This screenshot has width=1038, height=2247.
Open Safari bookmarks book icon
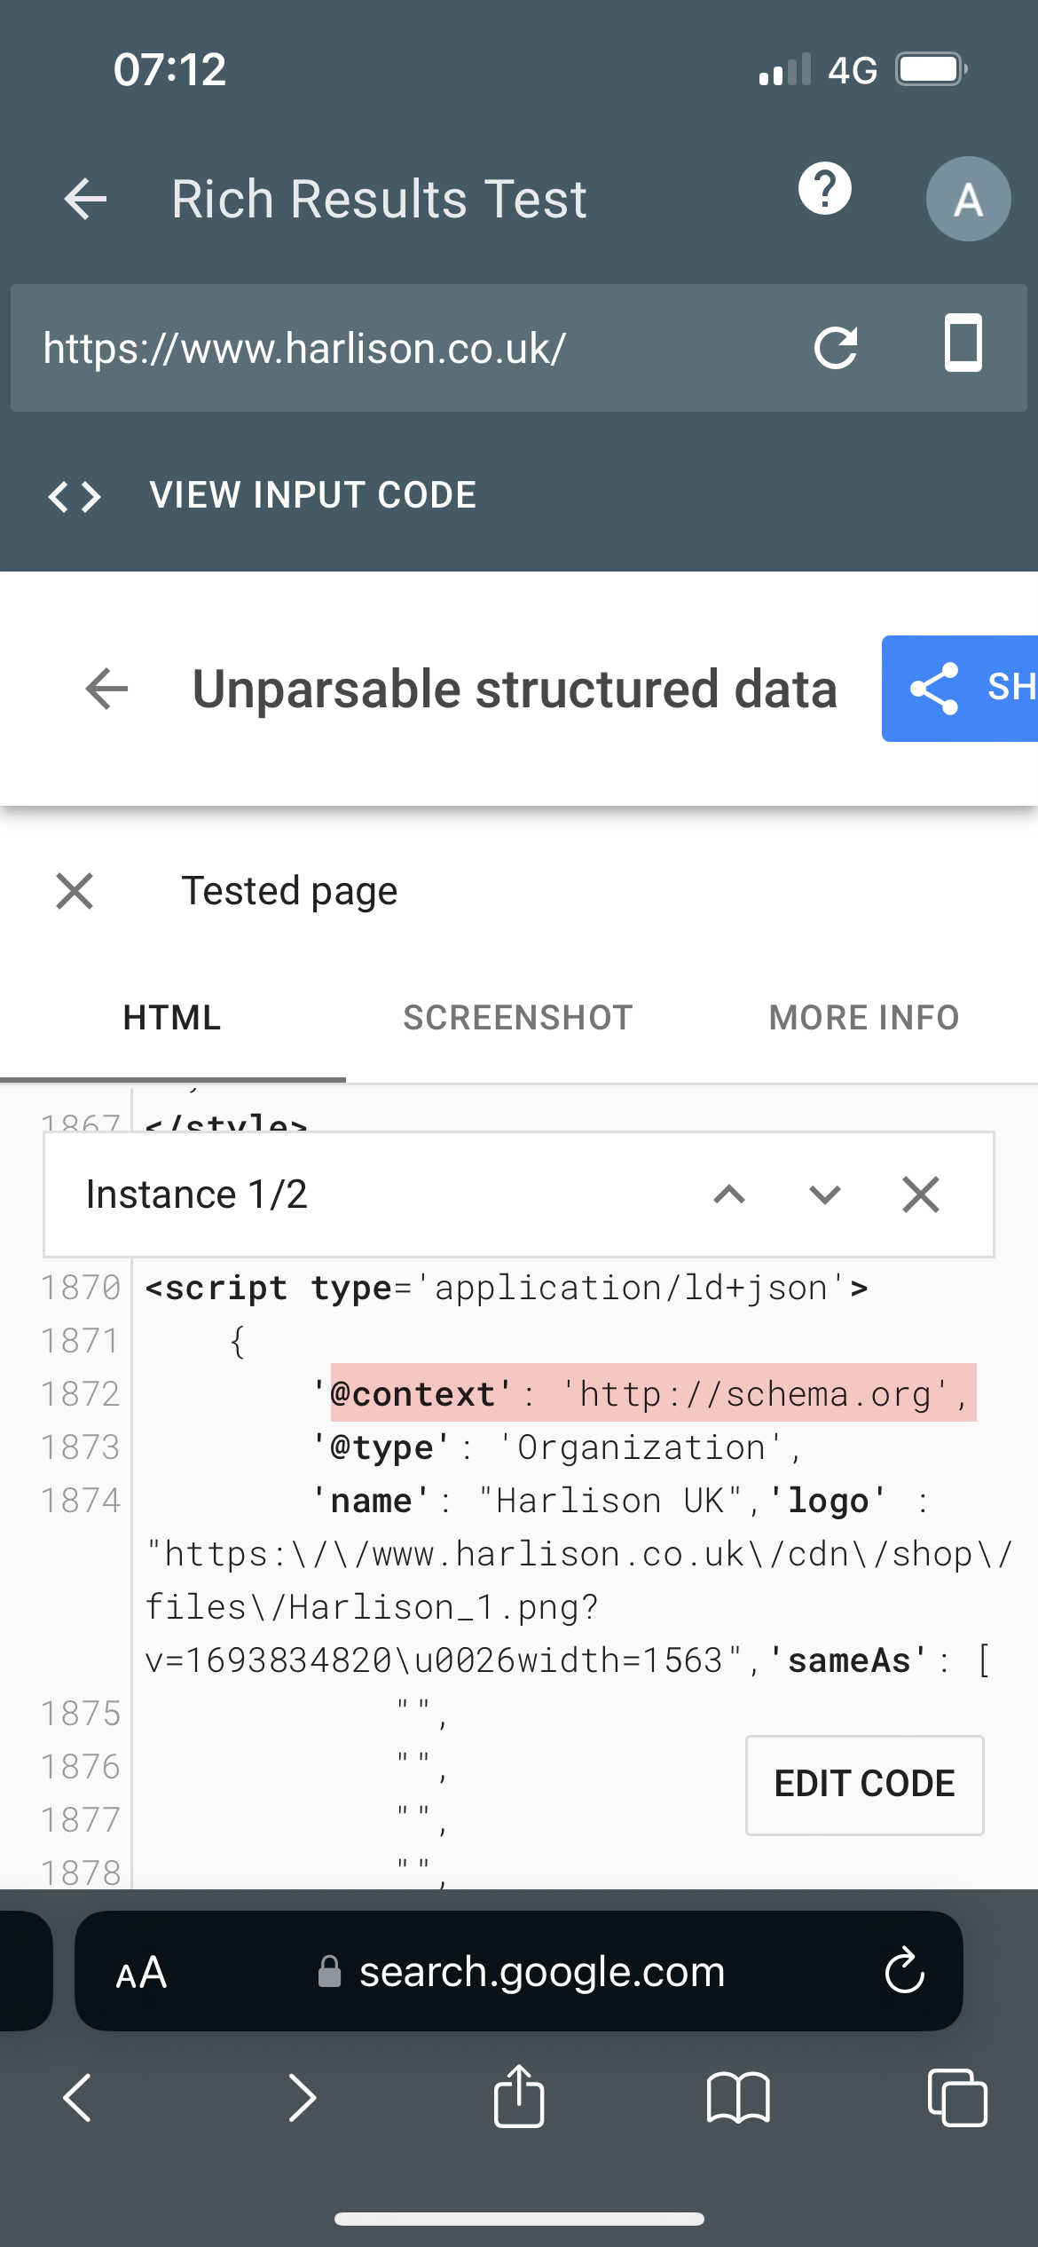coord(738,2098)
